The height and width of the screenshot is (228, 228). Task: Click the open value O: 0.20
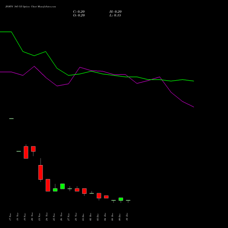coord(79,16)
